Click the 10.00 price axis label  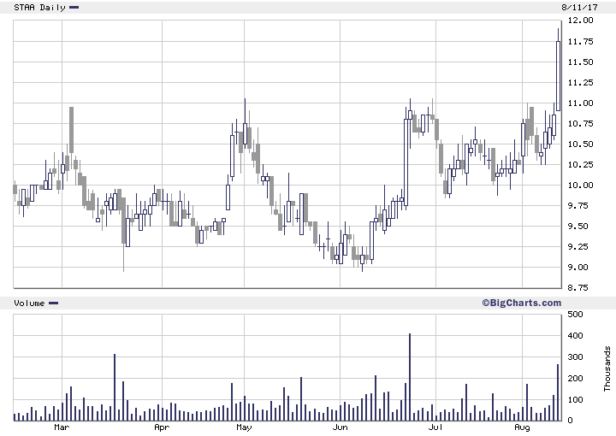581,186
